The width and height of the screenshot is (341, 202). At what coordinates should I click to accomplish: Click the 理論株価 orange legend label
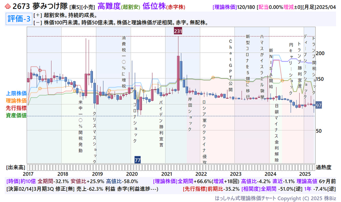[x=16, y=100]
